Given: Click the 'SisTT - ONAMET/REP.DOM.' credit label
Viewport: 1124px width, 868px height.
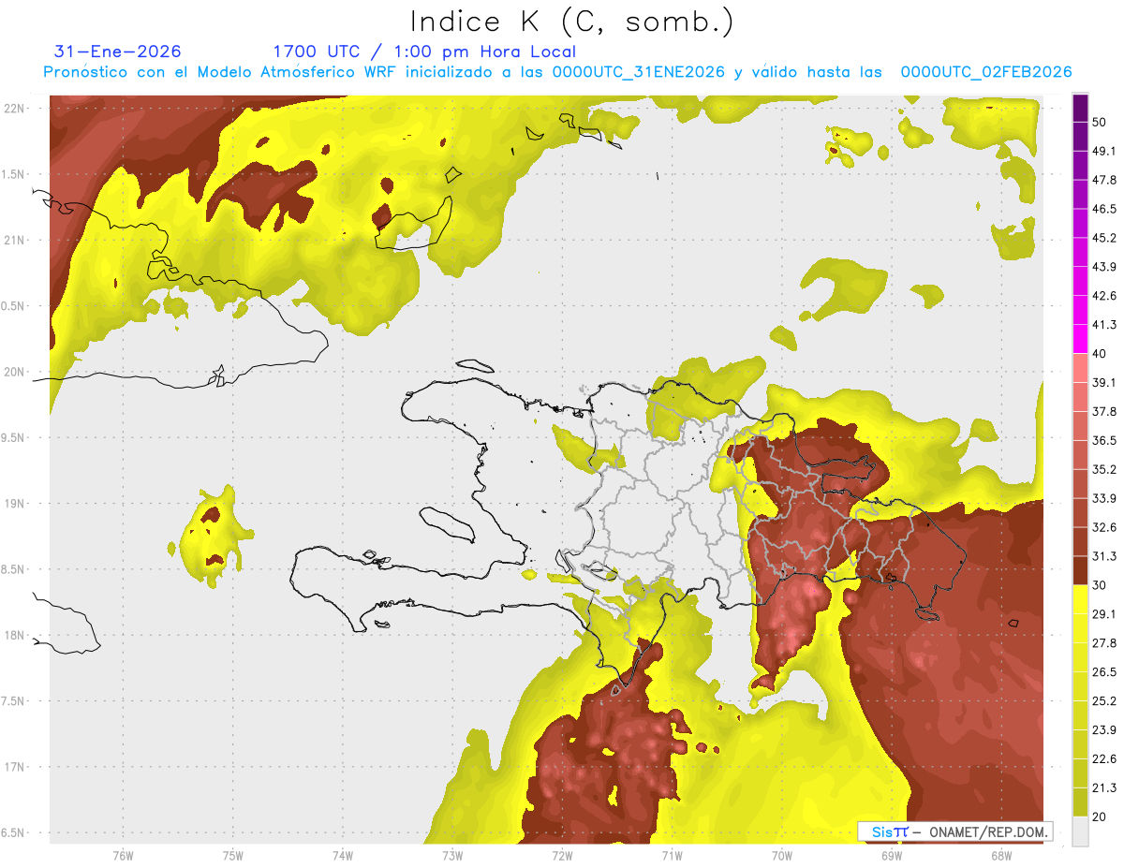Looking at the screenshot, I should pyautogui.click(x=954, y=831).
